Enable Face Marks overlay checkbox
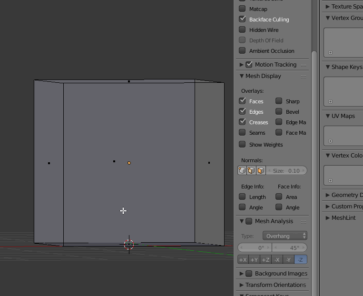 pos(279,132)
